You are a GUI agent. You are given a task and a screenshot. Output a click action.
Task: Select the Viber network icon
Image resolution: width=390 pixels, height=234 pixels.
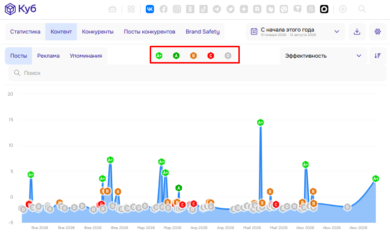click(284, 9)
